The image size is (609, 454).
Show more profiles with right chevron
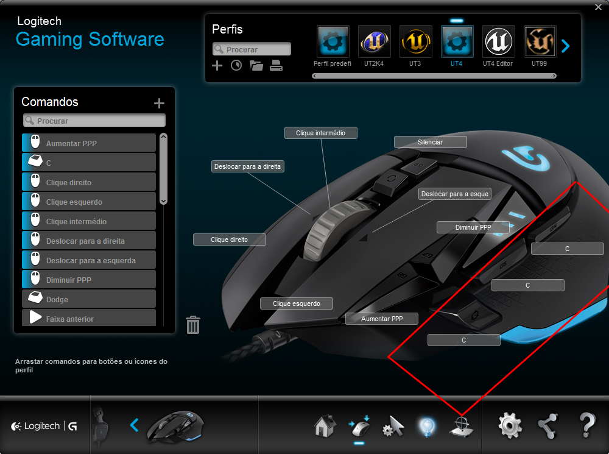566,46
